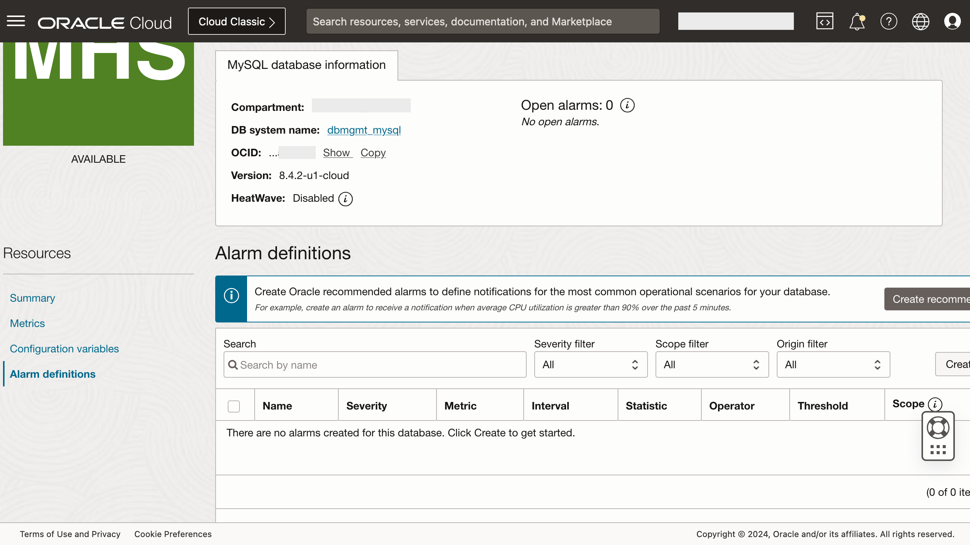This screenshot has width=970, height=545.
Task: Open the navigation hamburger menu icon
Action: (16, 21)
